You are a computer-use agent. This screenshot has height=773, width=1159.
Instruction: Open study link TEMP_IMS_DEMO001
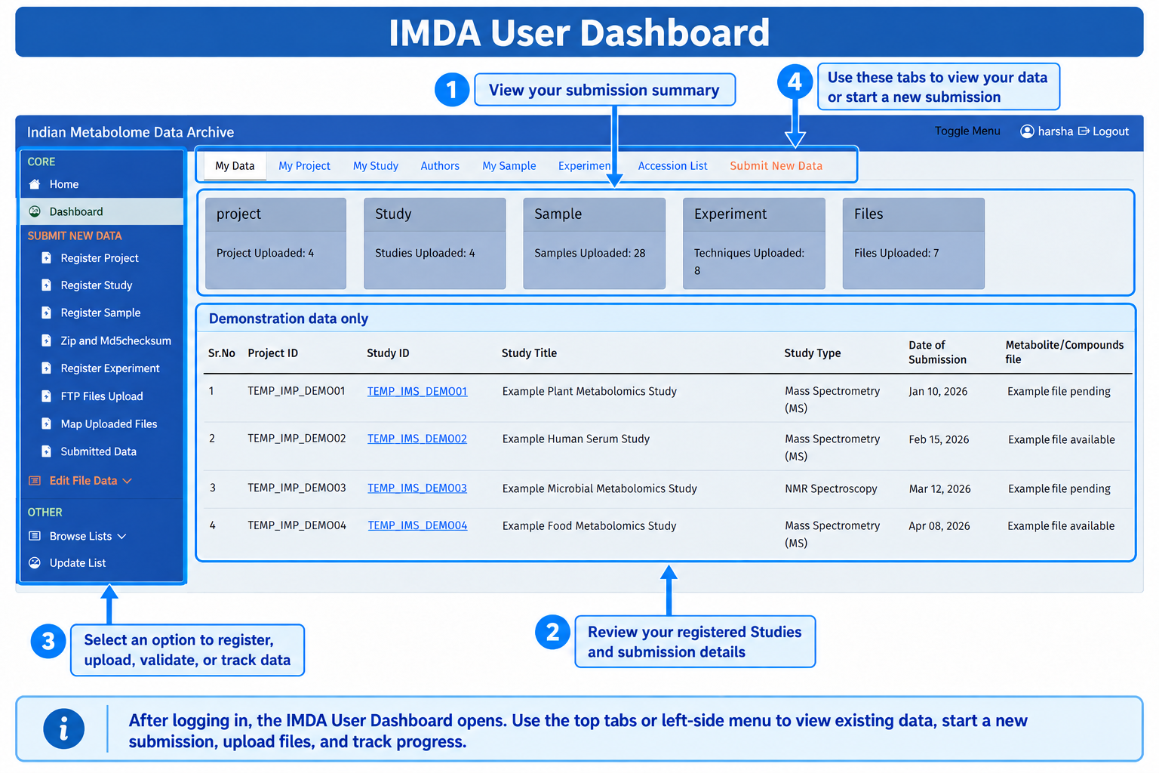[417, 391]
